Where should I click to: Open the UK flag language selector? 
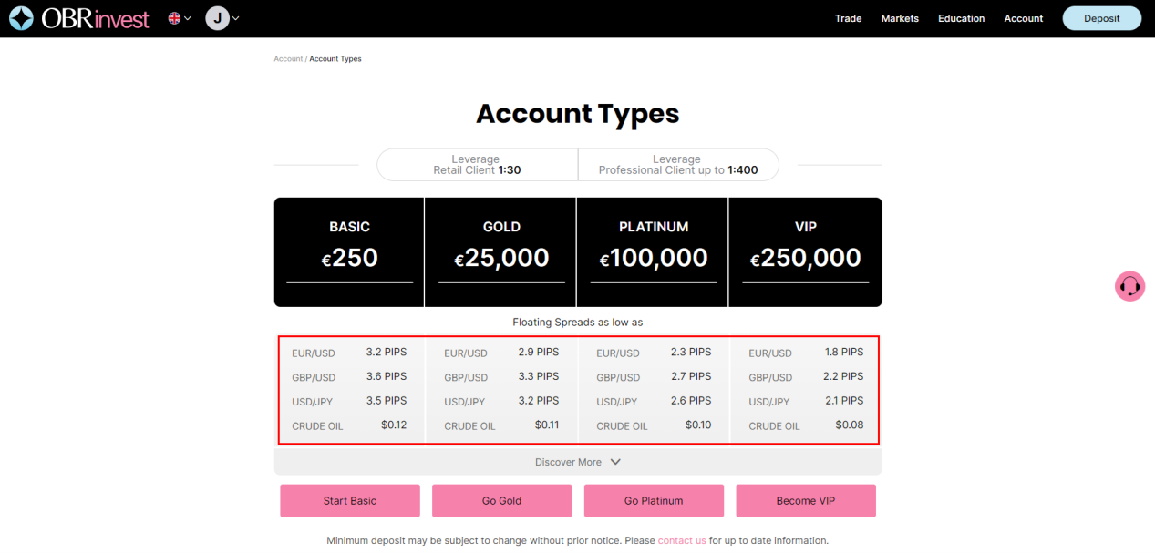(173, 17)
